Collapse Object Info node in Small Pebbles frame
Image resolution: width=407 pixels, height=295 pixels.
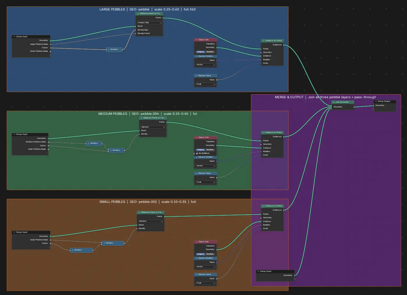click(197, 242)
